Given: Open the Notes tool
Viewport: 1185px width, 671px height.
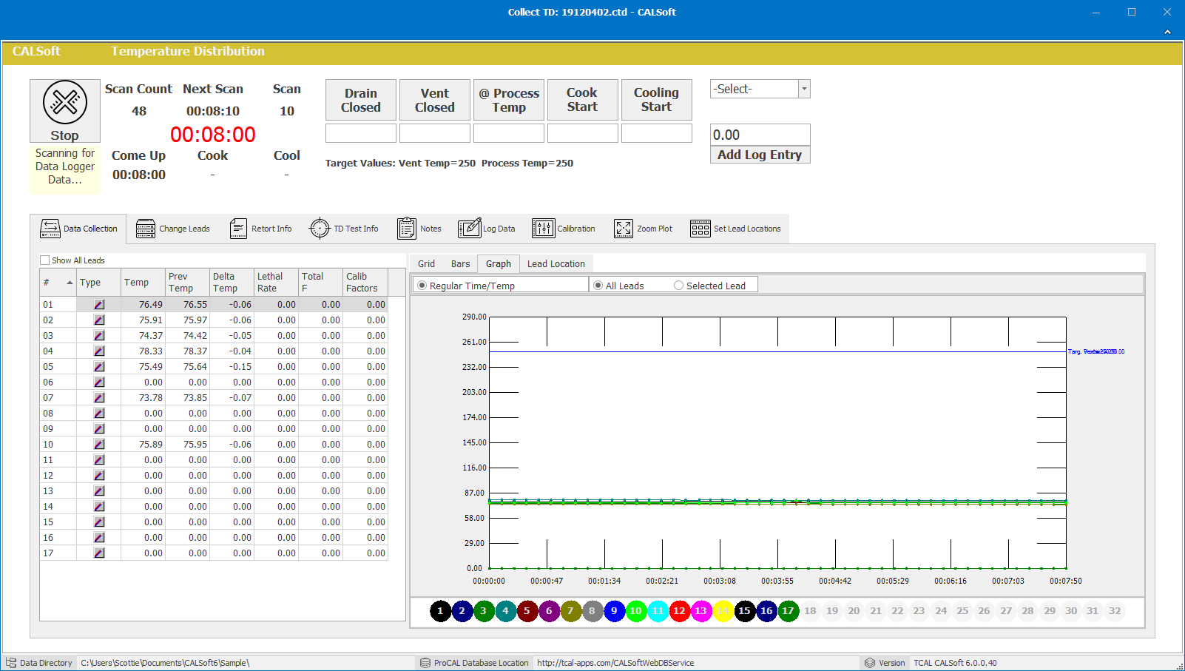Looking at the screenshot, I should coord(419,229).
